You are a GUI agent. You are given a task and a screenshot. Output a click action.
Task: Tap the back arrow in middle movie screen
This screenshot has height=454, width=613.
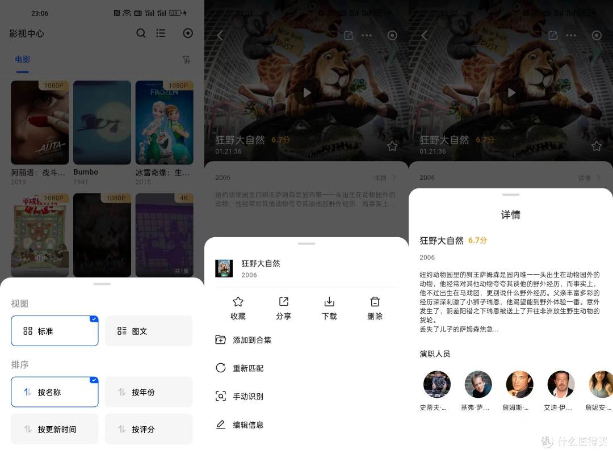click(220, 36)
